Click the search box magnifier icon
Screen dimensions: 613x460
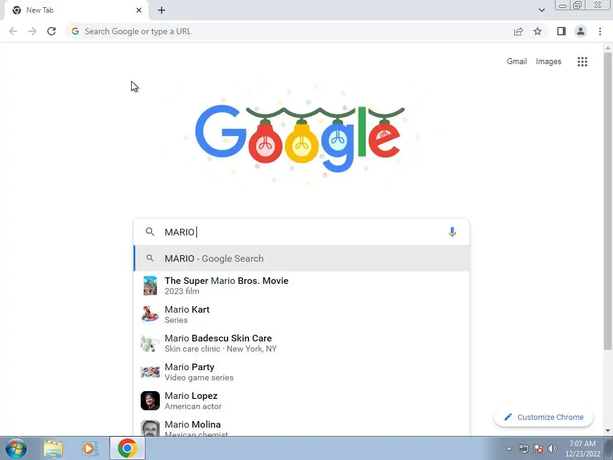(x=150, y=232)
